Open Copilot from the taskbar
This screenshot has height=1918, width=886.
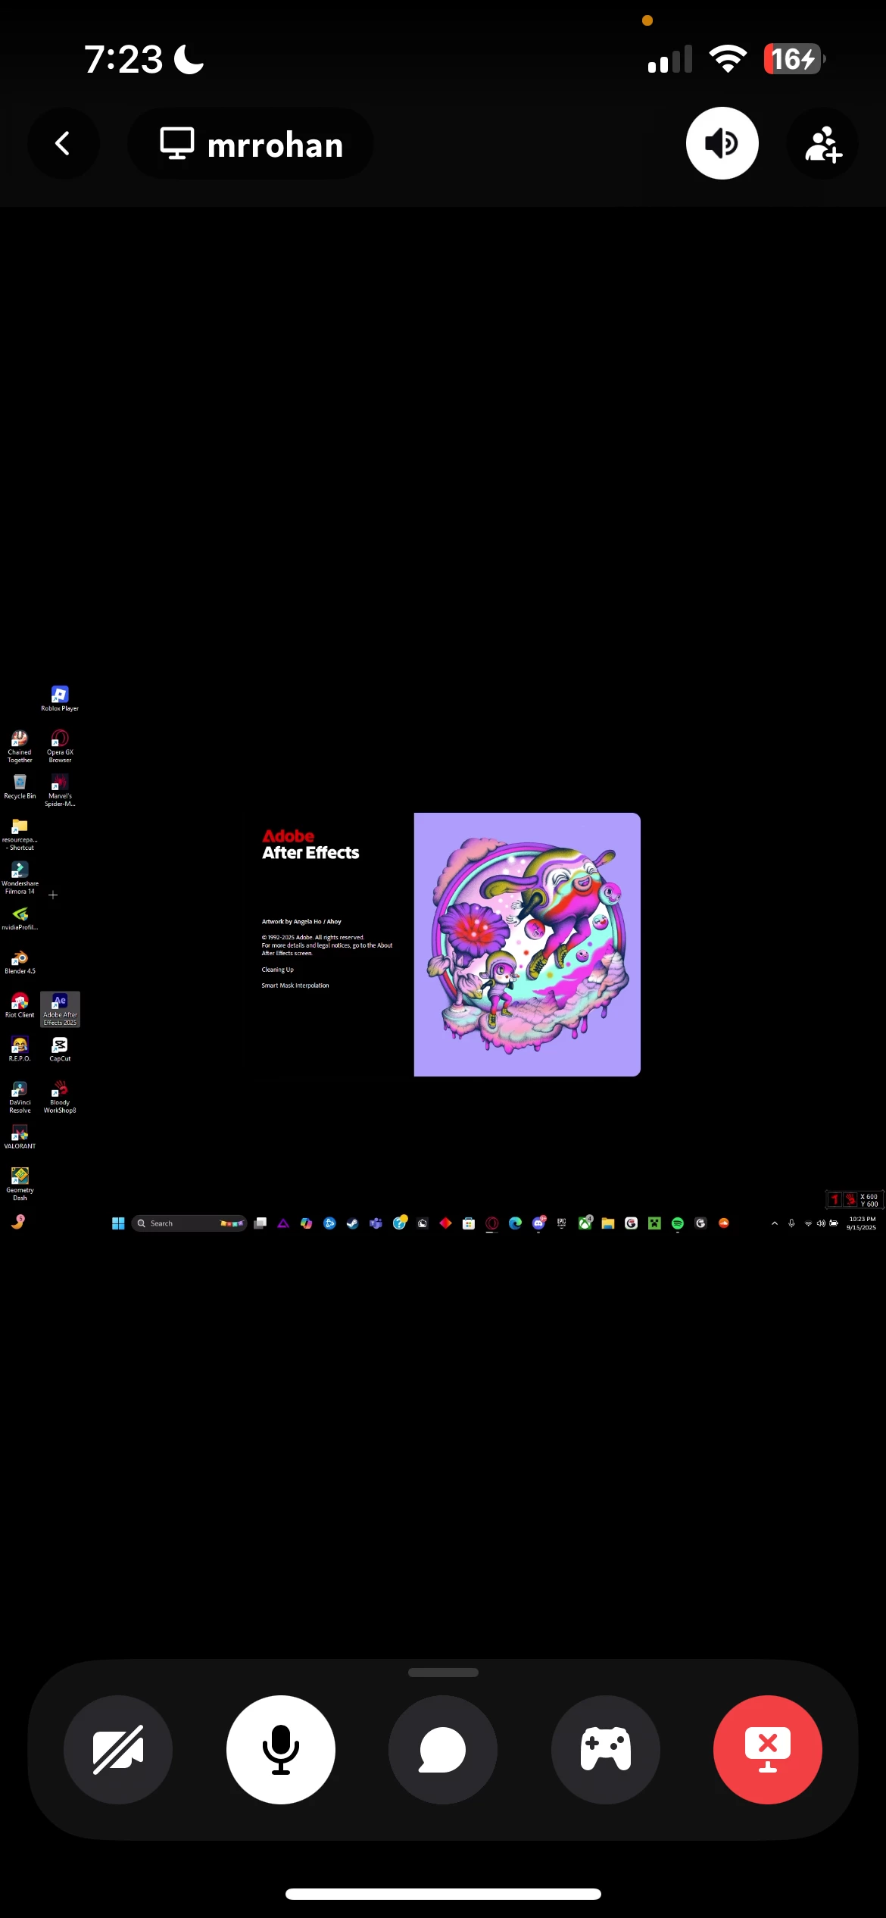(x=306, y=1223)
